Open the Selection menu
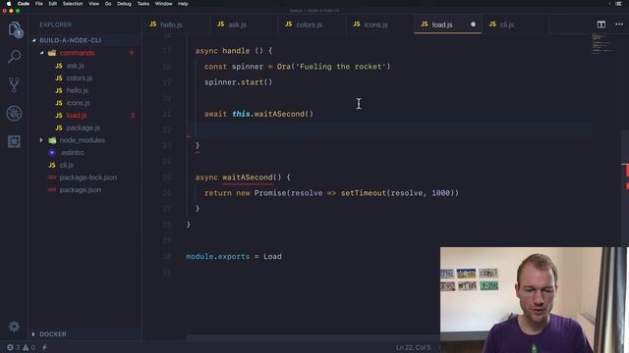Image resolution: width=629 pixels, height=353 pixels. pos(73,4)
